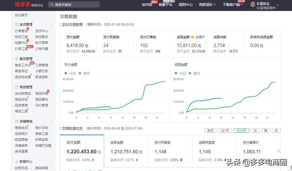Click the 售后管理 shield icon

click(x=16, y=59)
